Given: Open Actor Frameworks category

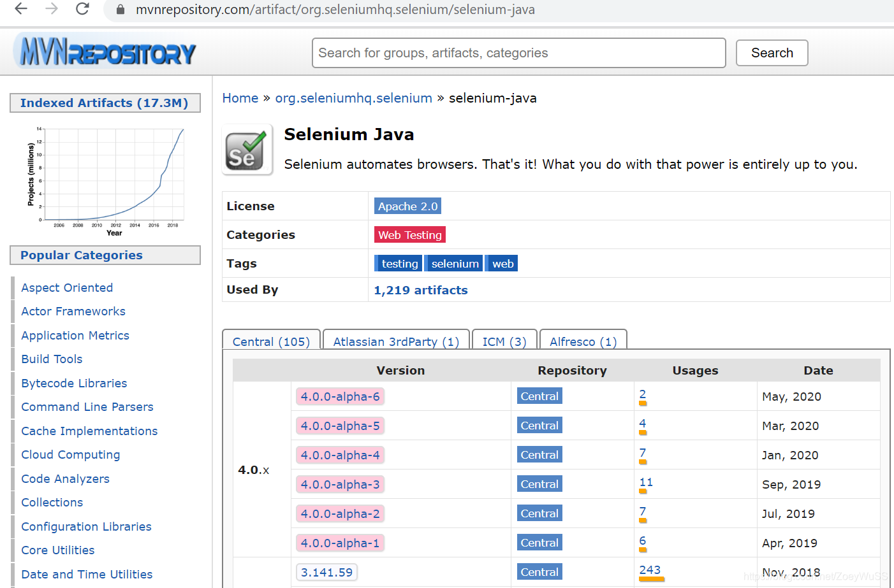Looking at the screenshot, I should [x=73, y=312].
